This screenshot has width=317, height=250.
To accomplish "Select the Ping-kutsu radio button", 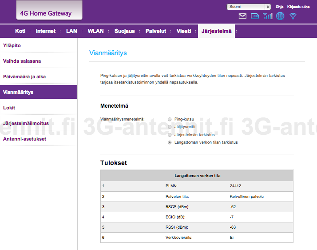I will [x=170, y=119].
